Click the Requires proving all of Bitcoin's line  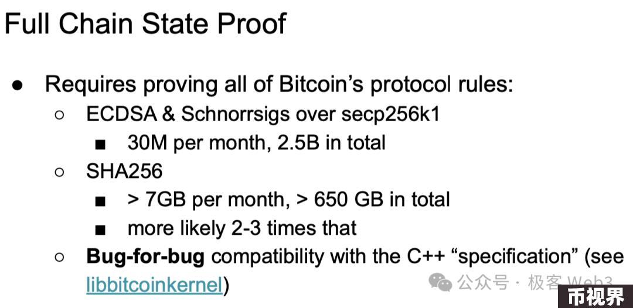point(279,85)
